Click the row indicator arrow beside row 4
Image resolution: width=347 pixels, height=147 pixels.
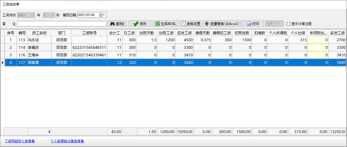[3, 63]
